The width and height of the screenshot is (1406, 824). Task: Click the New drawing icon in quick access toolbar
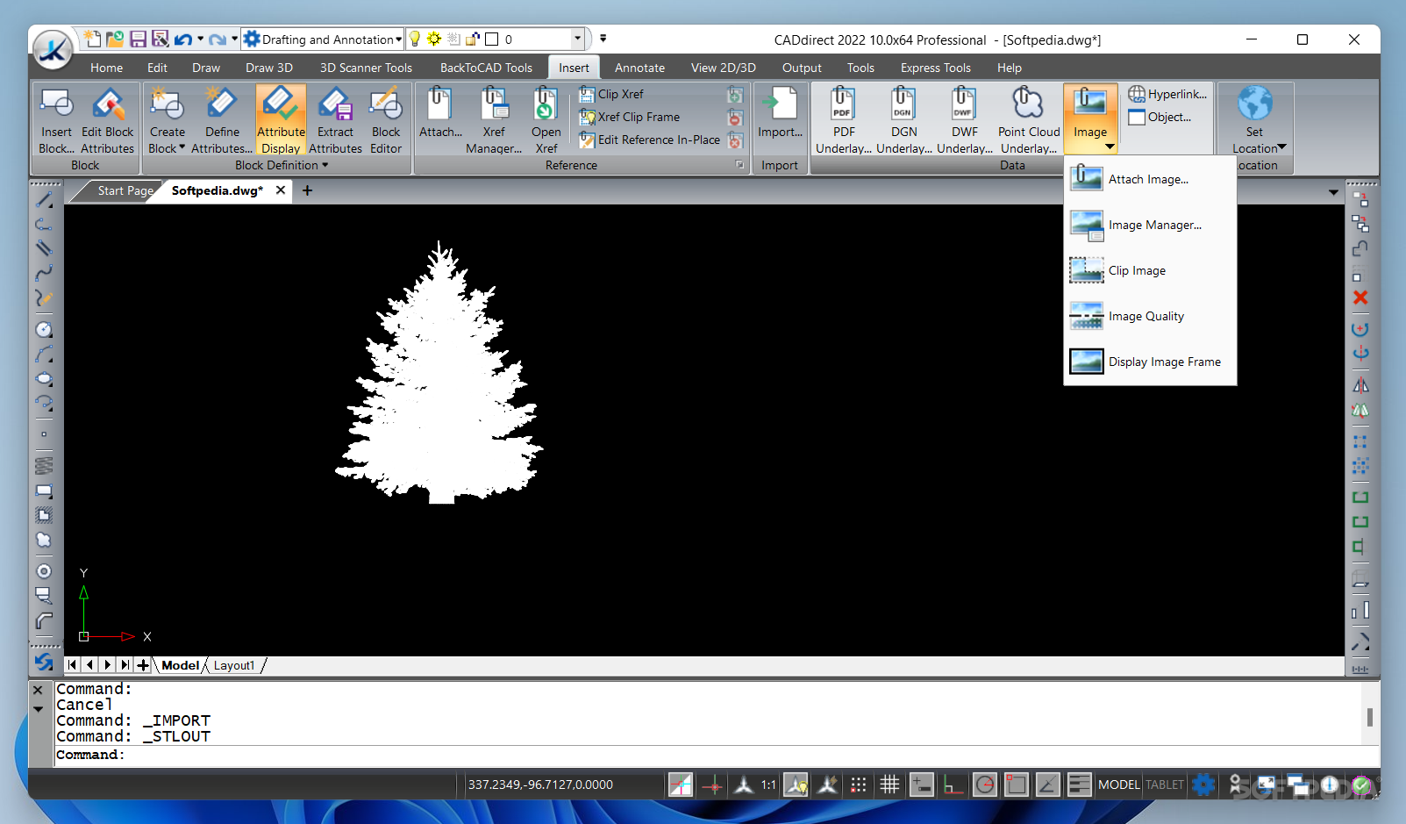92,39
